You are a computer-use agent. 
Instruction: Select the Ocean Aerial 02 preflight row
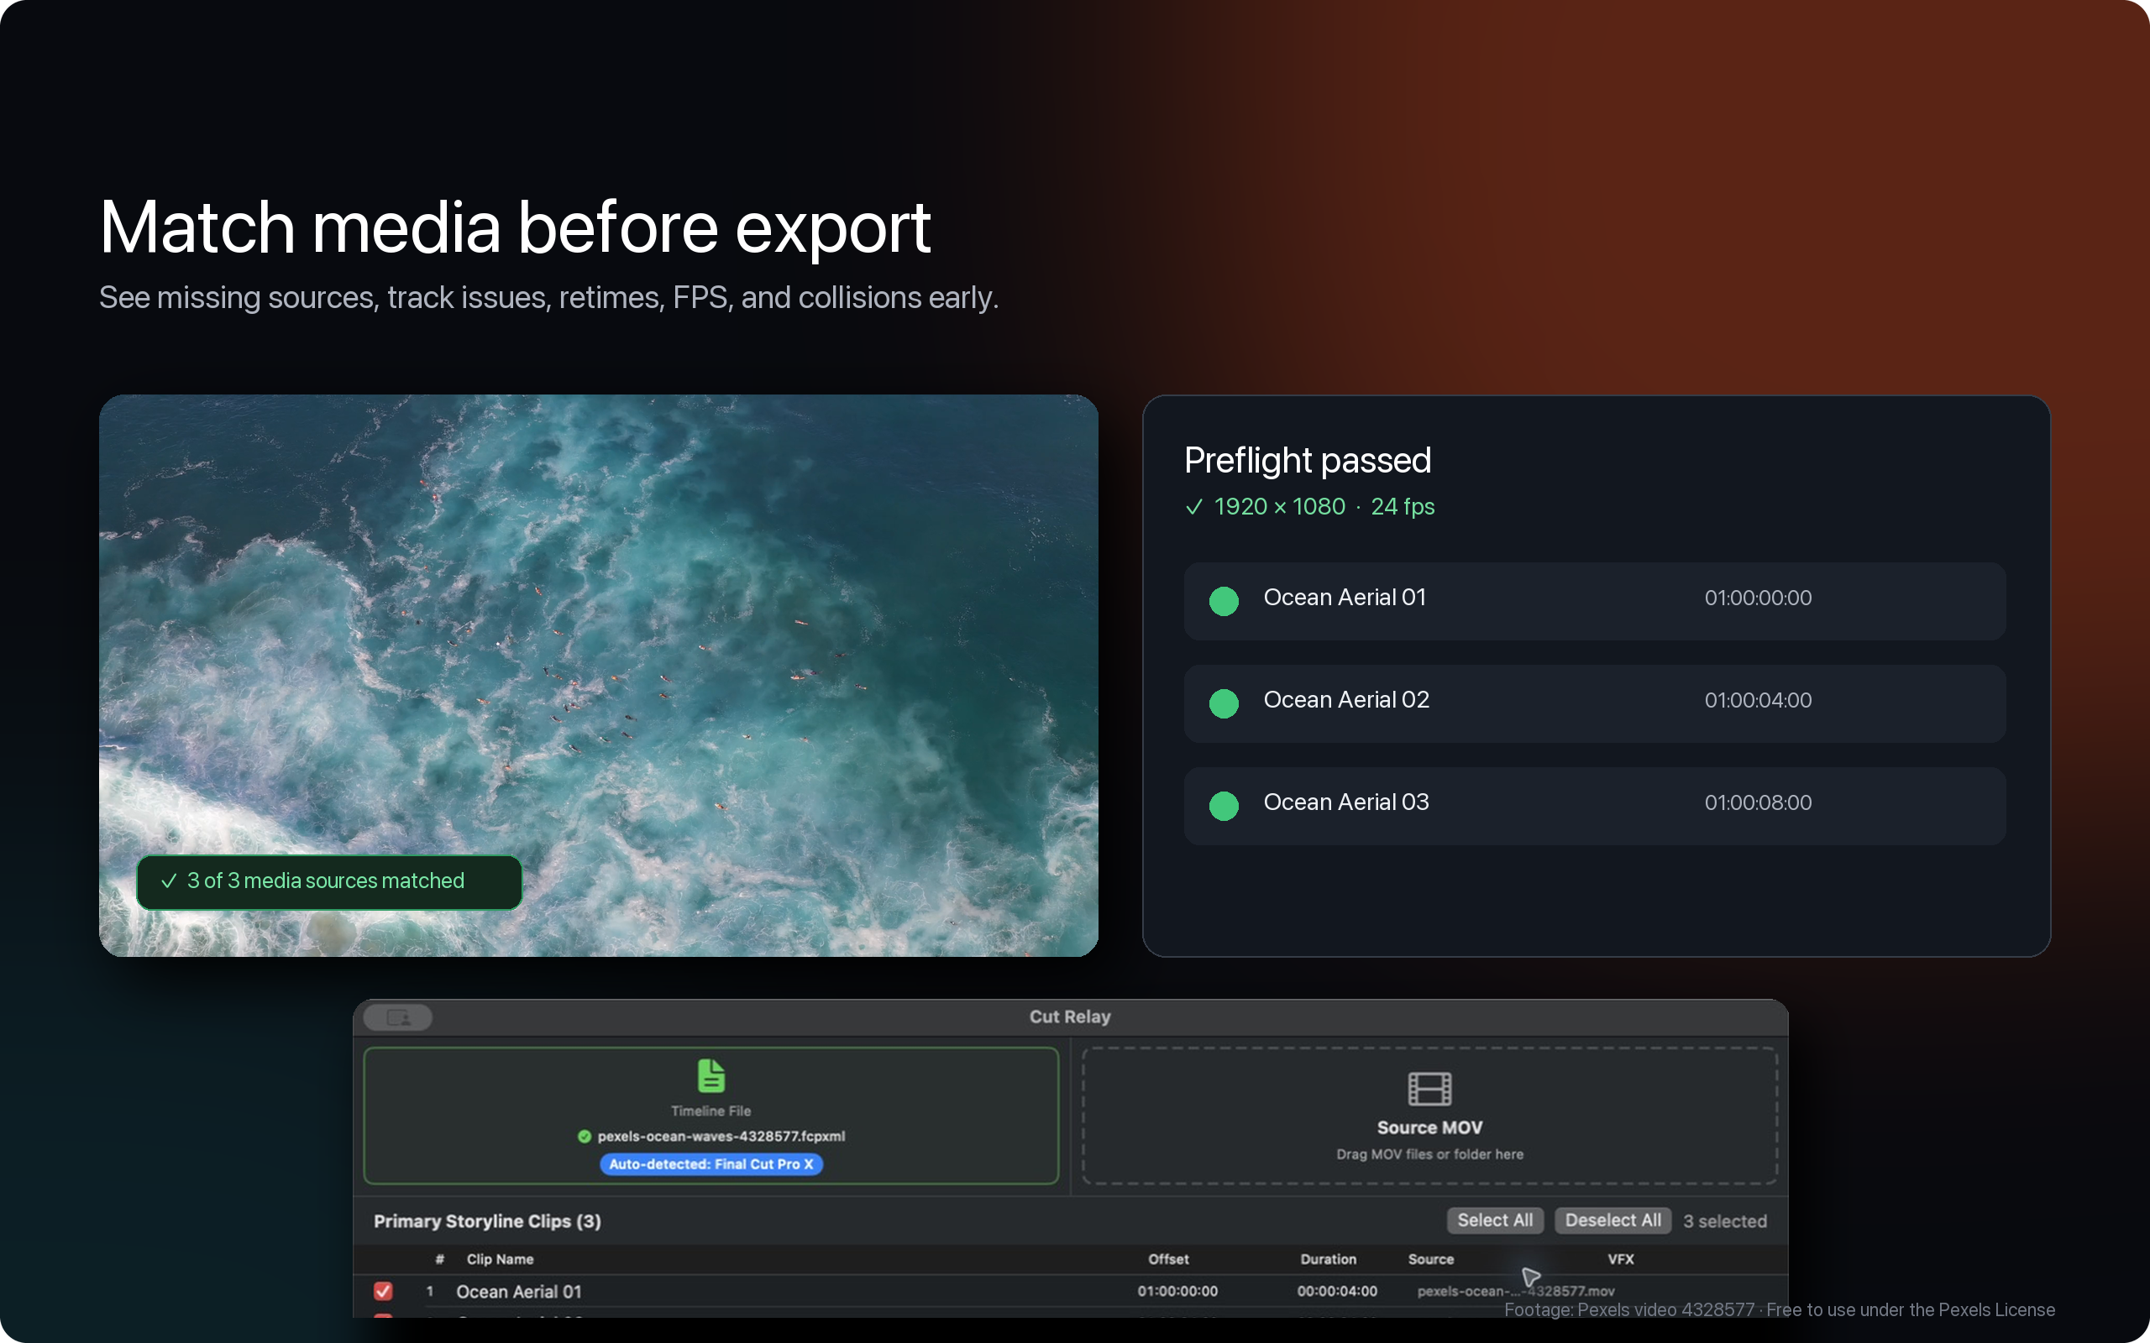click(1594, 703)
